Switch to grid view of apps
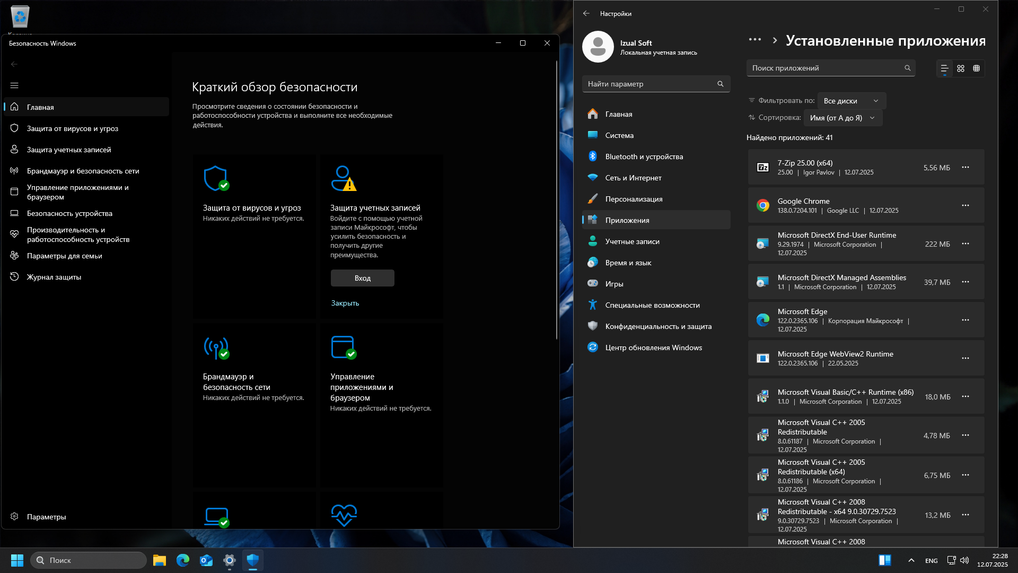 coord(961,68)
